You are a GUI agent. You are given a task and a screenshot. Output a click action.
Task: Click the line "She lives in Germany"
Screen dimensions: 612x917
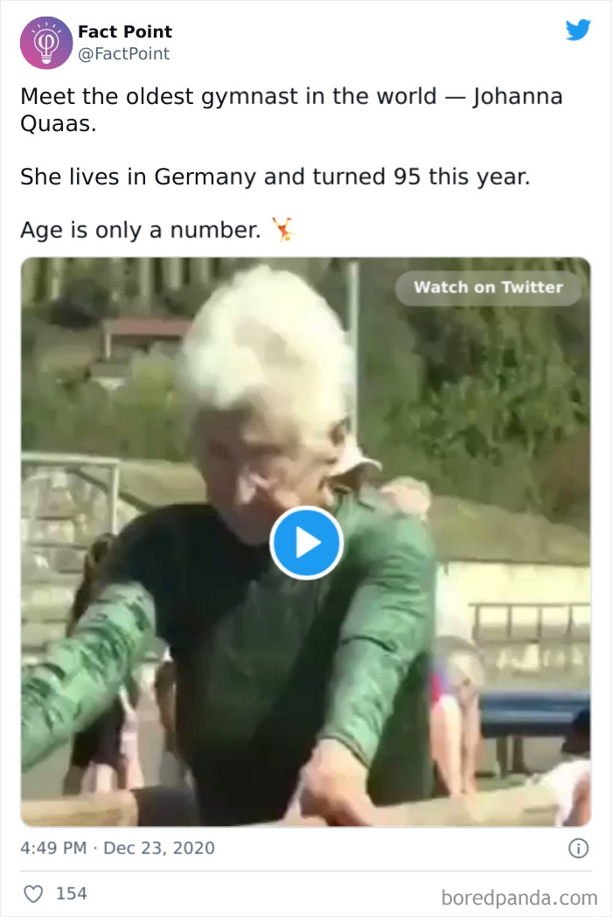(275, 177)
